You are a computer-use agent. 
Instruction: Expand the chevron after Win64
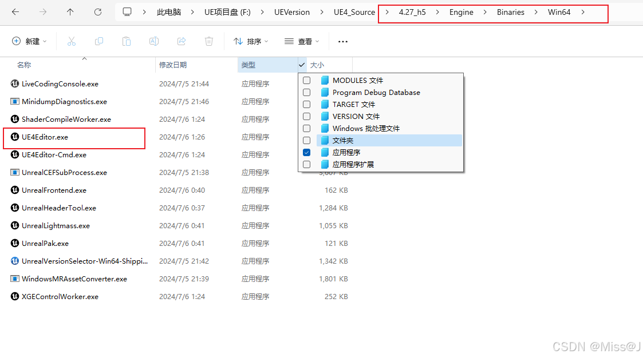click(583, 12)
